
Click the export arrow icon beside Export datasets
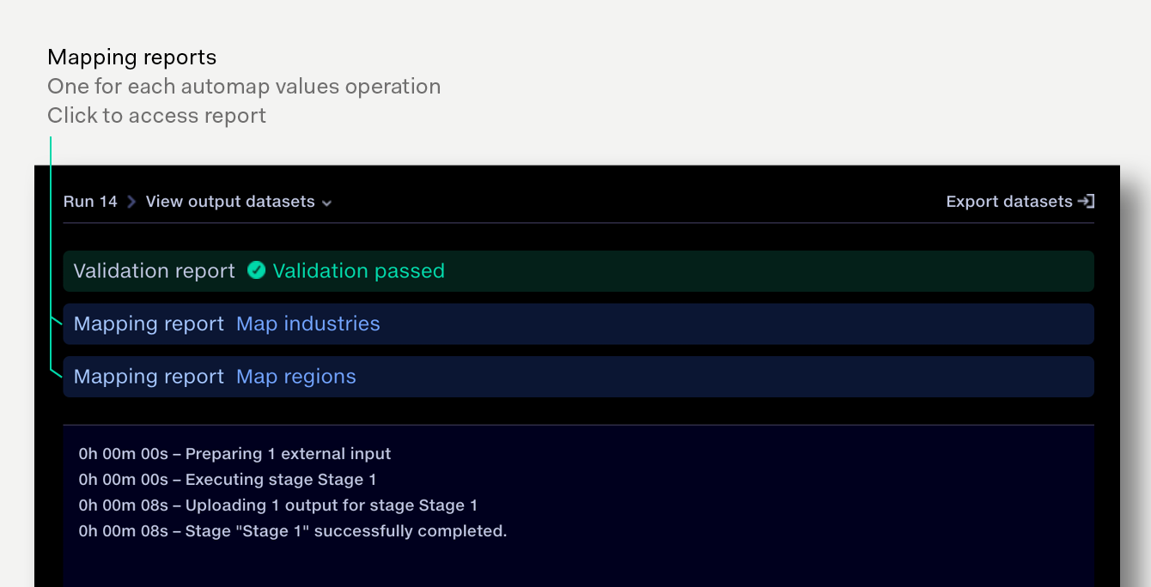click(1087, 201)
